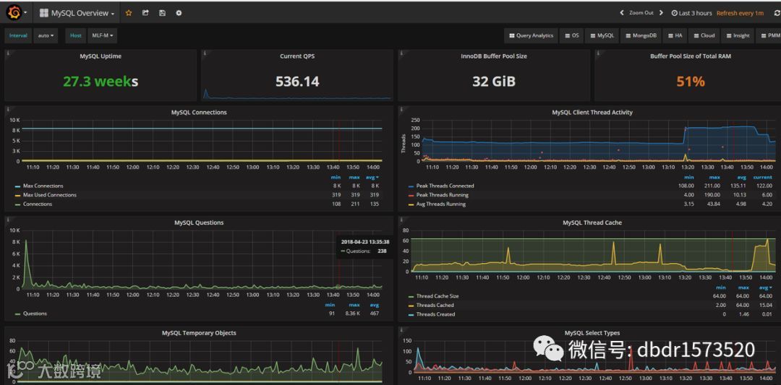This screenshot has width=781, height=385.
Task: Click Zoom Out time button
Action: [641, 13]
